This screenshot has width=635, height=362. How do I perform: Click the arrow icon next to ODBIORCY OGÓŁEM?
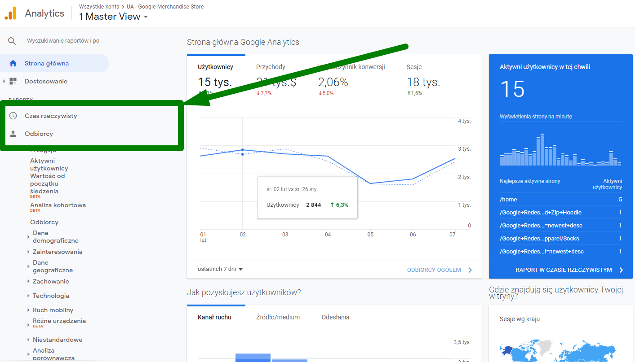(470, 270)
